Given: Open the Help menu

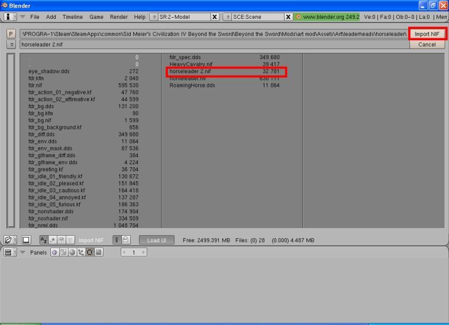Looking at the screenshot, I should (x=140, y=17).
